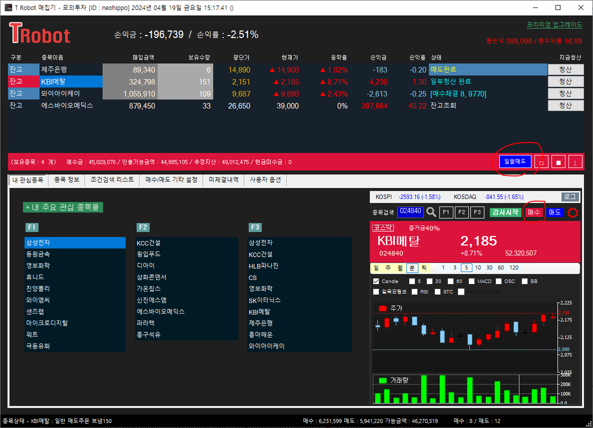Select 휴니드 in the F1 list

click(x=75, y=277)
